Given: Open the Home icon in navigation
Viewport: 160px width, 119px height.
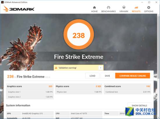Looking at the screenshot, I should pyautogui.click(x=94, y=8).
